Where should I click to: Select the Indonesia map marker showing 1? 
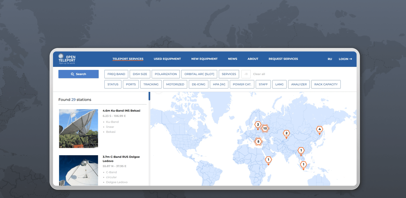point(303,165)
